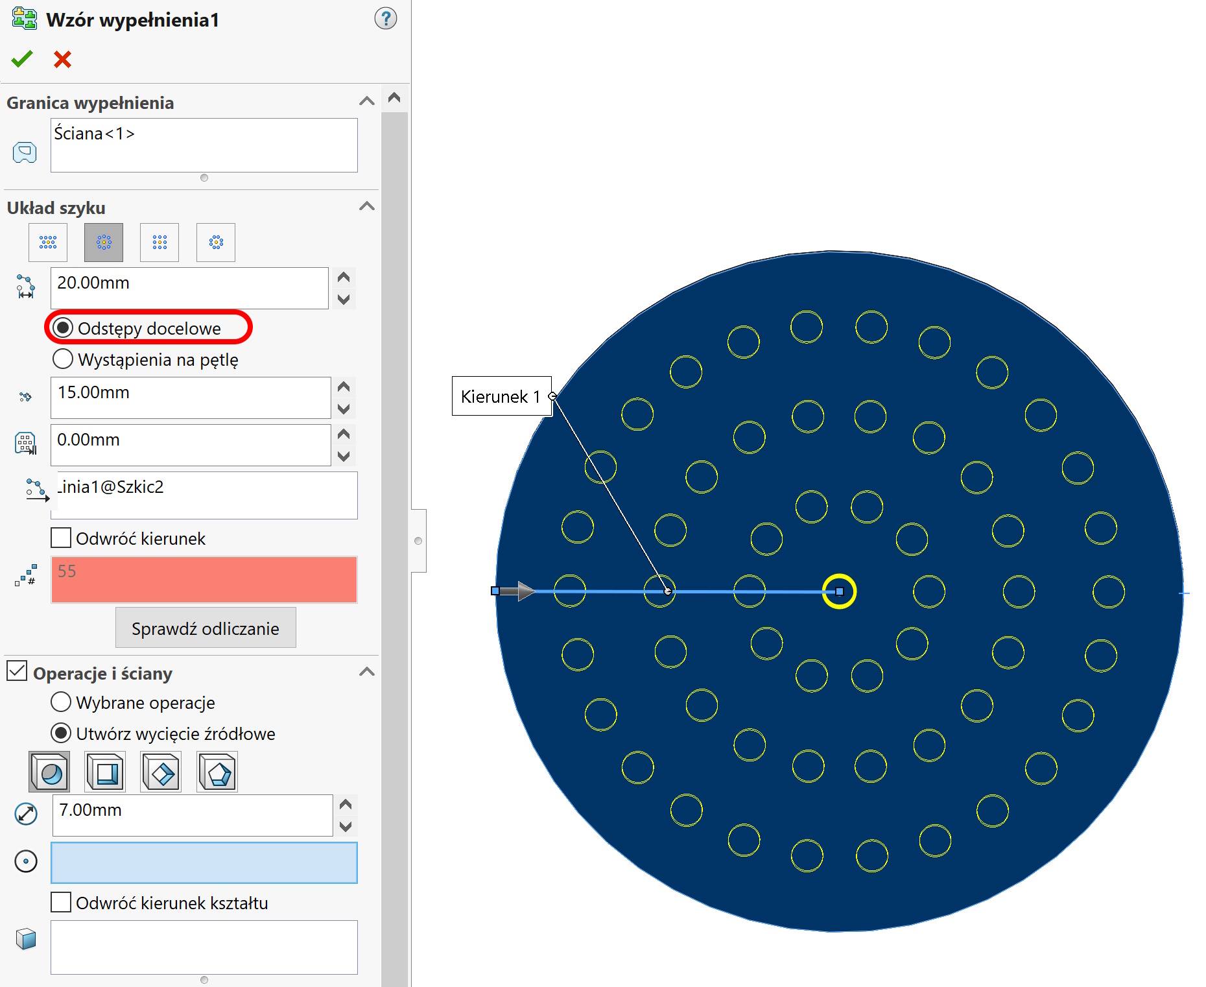This screenshot has height=987, width=1206.
Task: Select the circular pattern layout icon
Action: click(x=104, y=243)
